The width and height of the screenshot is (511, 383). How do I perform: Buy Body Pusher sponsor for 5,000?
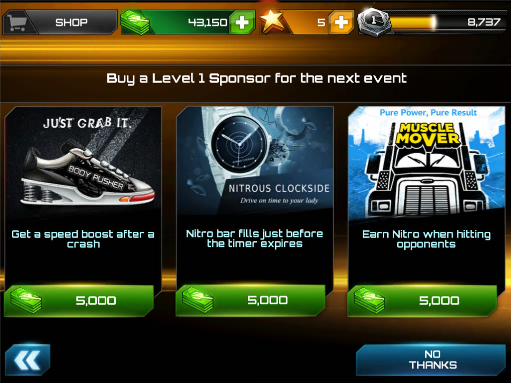click(x=79, y=300)
